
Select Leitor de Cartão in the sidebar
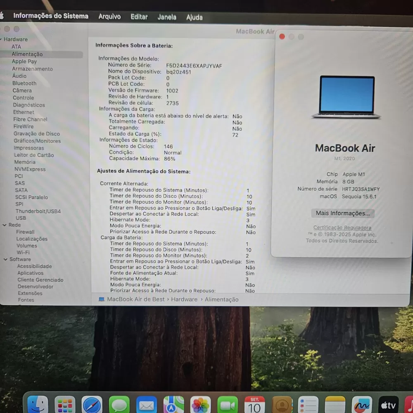[x=34, y=155]
